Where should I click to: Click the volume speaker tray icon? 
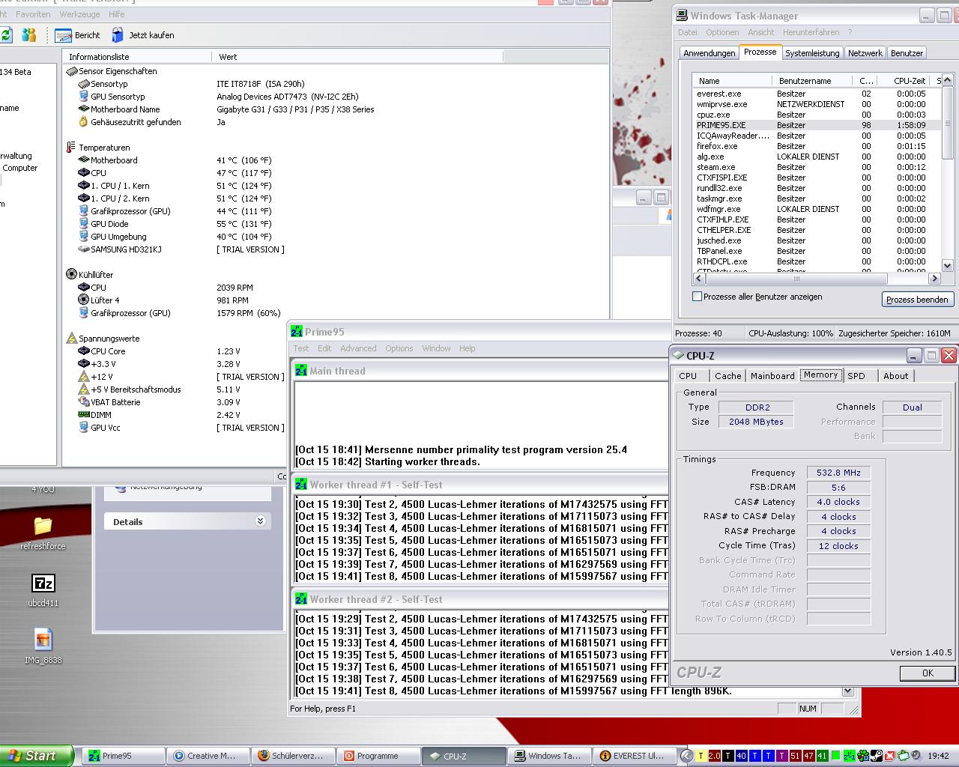[916, 757]
